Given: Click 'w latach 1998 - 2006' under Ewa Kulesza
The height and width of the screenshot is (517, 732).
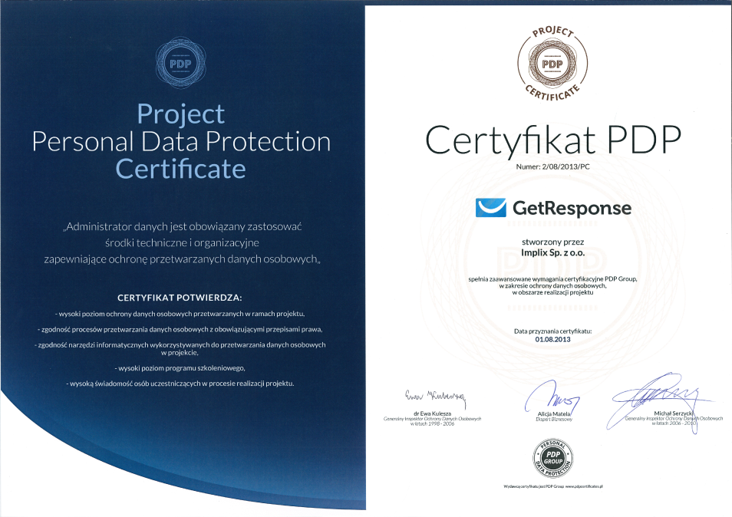Looking at the screenshot, I should [432, 423].
